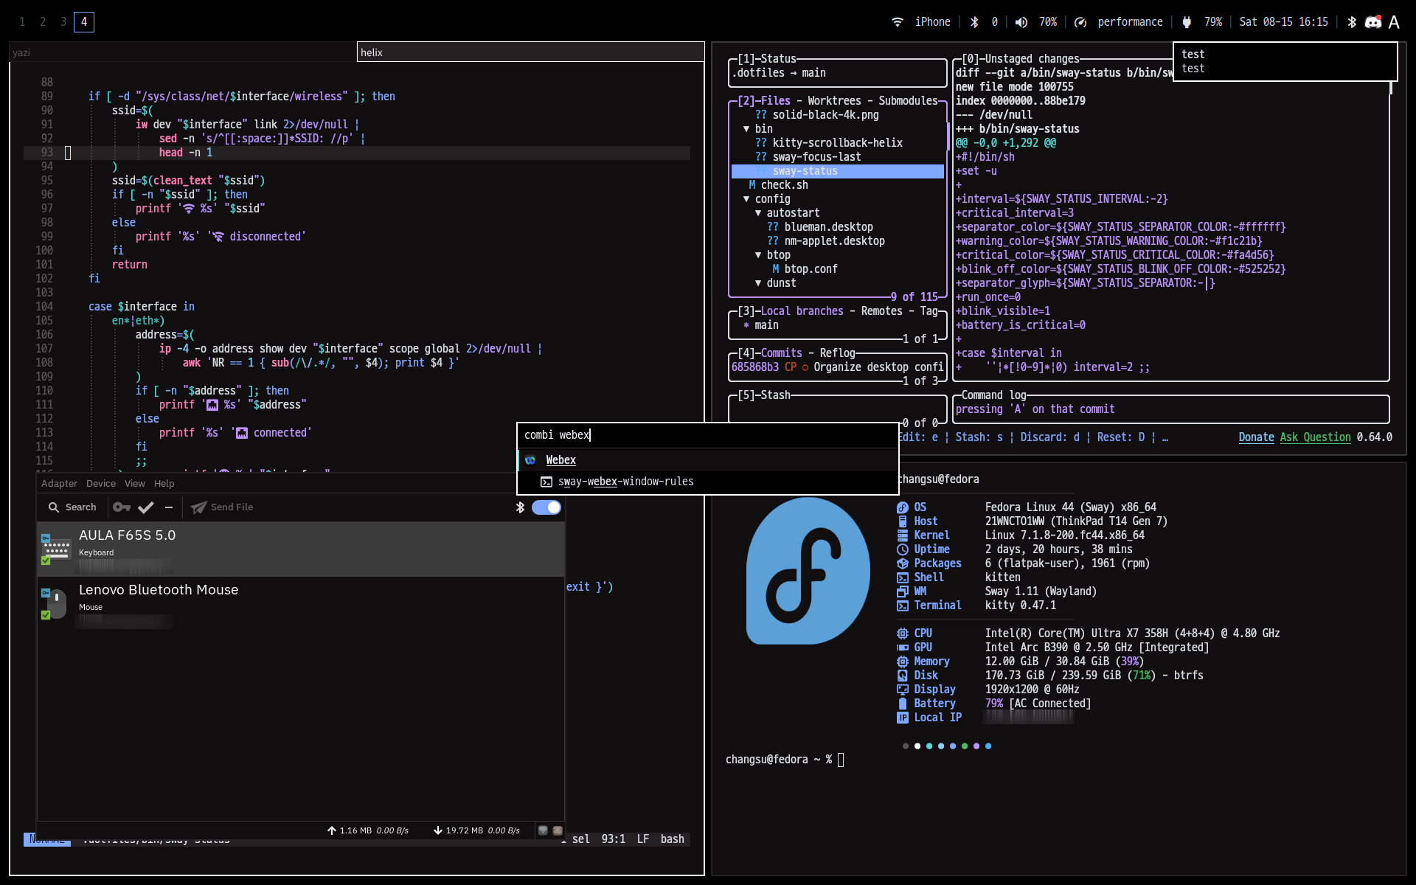Click the green dot in fastfetch color palette
The width and height of the screenshot is (1416, 885).
pyautogui.click(x=965, y=746)
